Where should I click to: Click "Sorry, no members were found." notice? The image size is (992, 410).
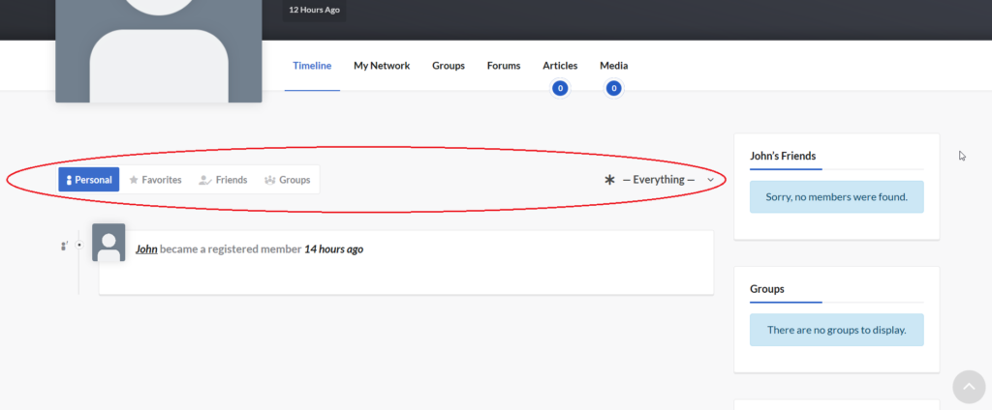[836, 197]
